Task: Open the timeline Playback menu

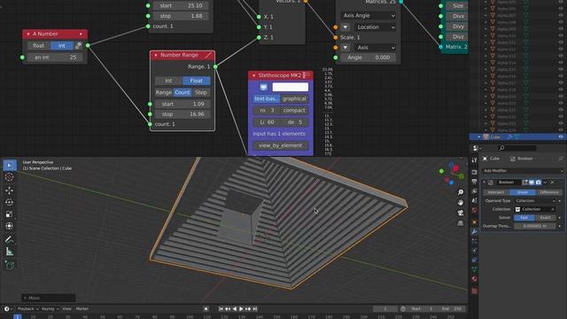Action: [27, 309]
